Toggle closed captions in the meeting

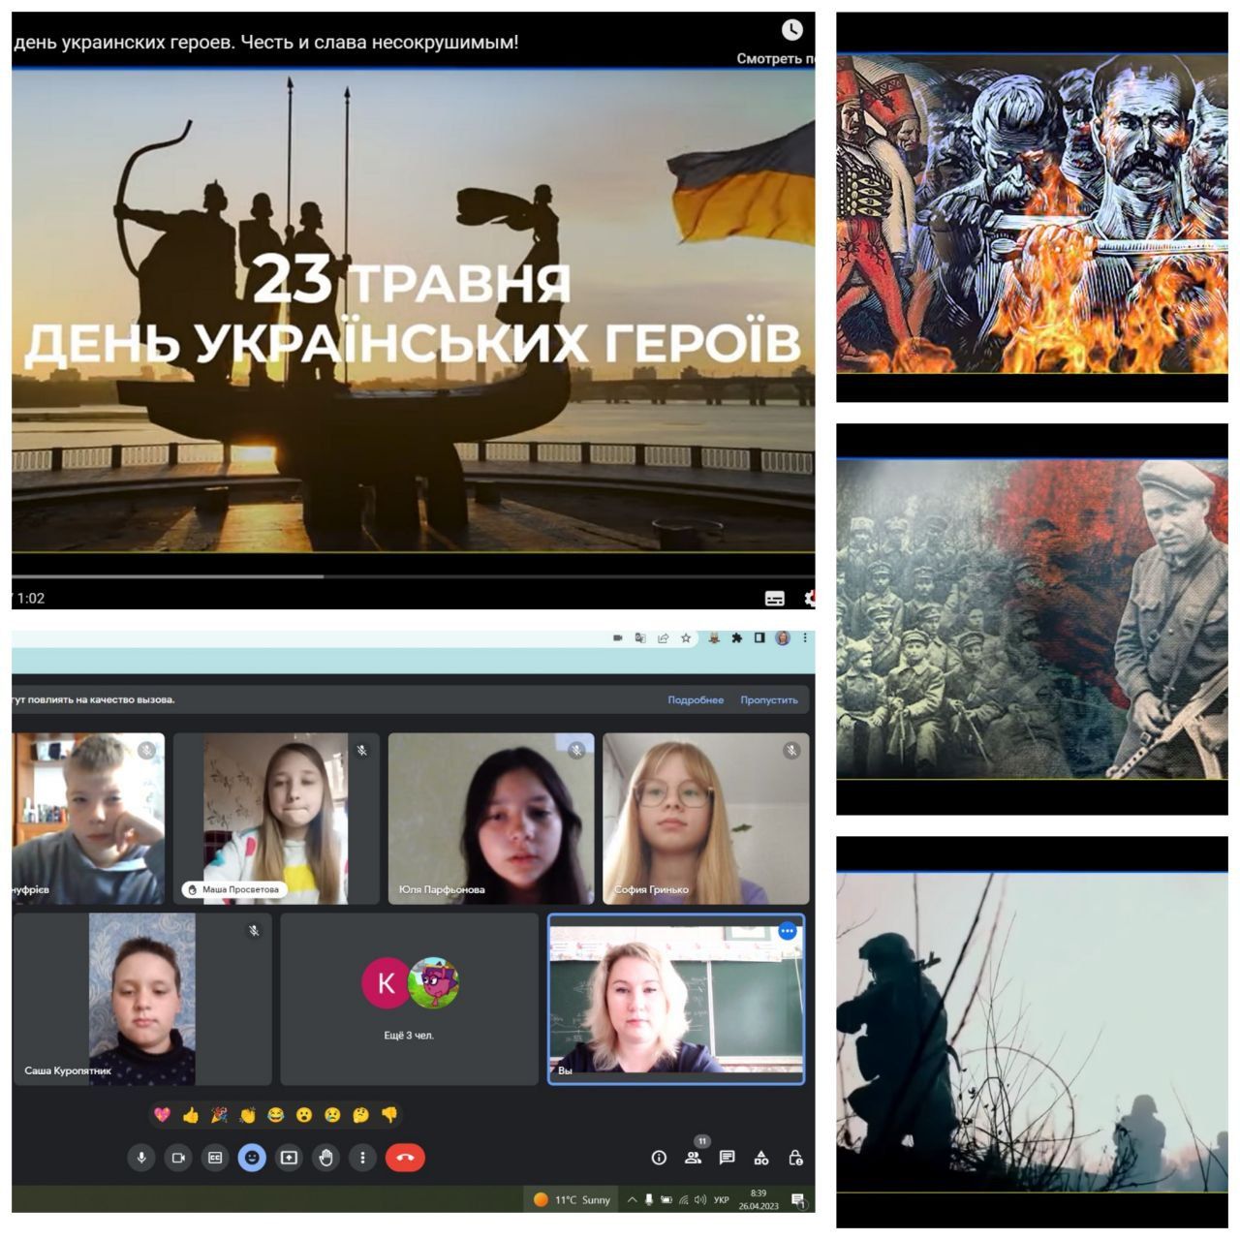[x=215, y=1158]
